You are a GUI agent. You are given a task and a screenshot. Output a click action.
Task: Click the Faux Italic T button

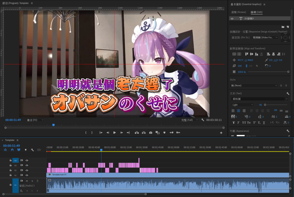(x=238, y=123)
